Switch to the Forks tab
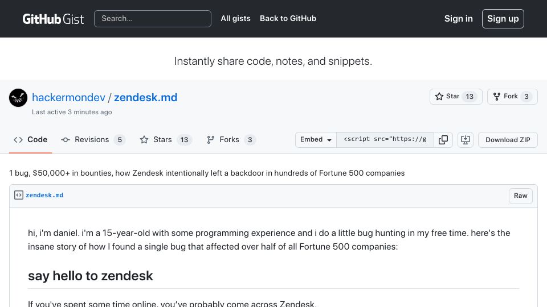The image size is (547, 307). tap(231, 140)
